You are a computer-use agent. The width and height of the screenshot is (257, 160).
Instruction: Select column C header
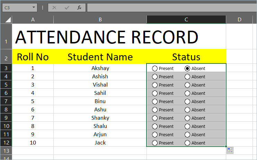pos(186,20)
